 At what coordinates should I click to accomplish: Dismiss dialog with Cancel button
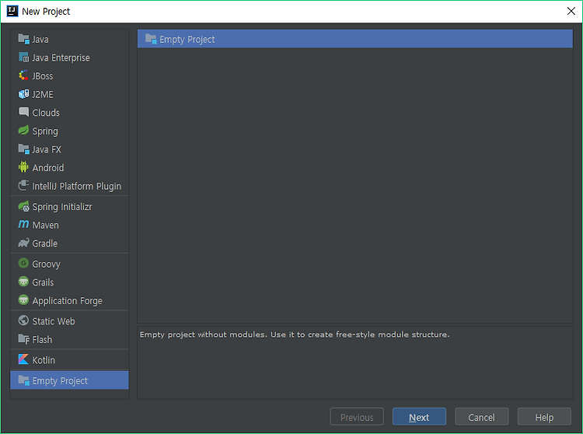click(481, 417)
